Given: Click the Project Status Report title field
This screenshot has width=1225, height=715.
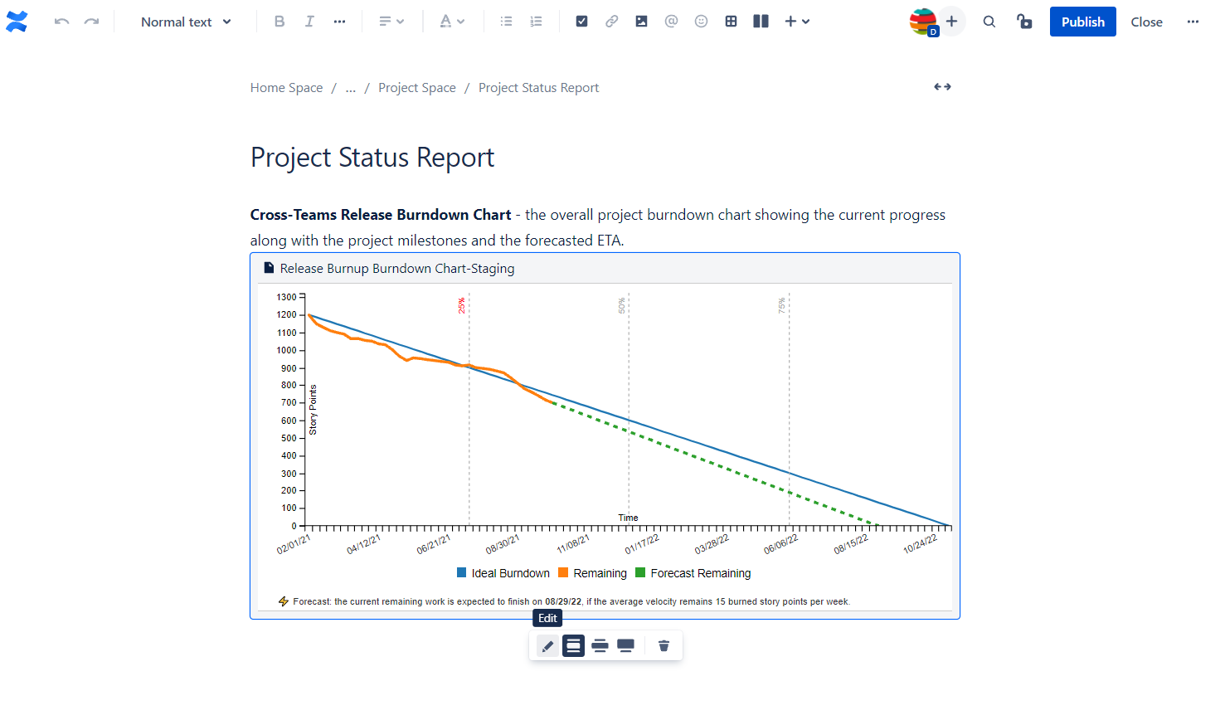Looking at the screenshot, I should pyautogui.click(x=372, y=158).
